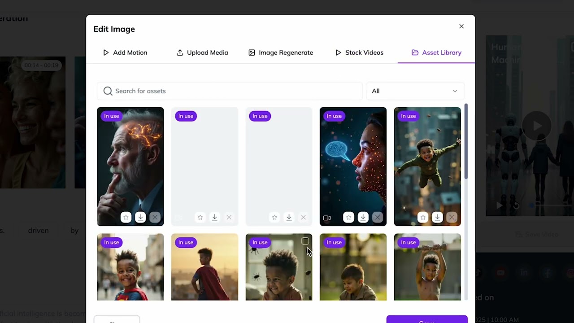Screen dimensions: 574x323
Task: Download the old man glowing brain asset
Action: (x=140, y=218)
